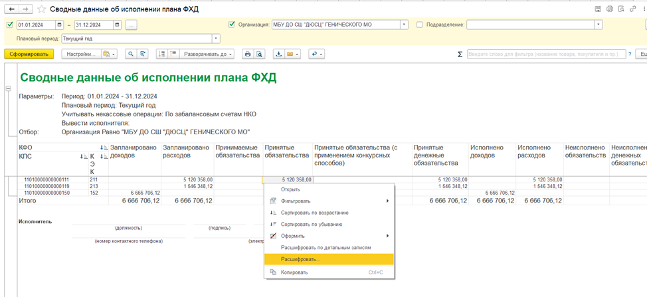Collapse the report header group minus box
Viewport: 647px width, 297px height.
[x=8, y=88]
